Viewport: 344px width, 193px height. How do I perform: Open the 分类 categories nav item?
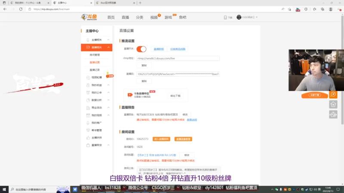point(139,17)
